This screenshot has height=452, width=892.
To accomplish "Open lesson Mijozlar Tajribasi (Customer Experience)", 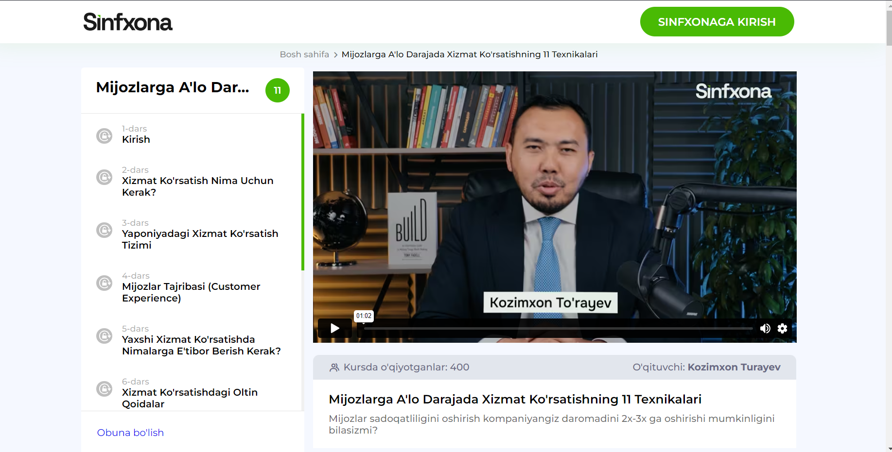I will (x=191, y=292).
